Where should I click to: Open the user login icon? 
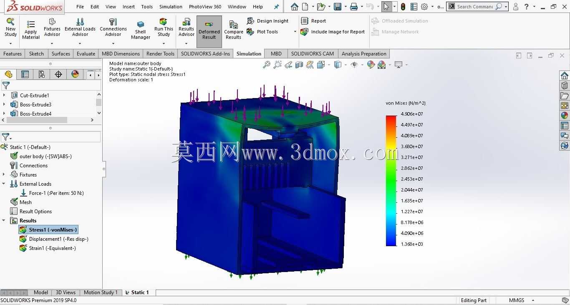[x=516, y=7]
